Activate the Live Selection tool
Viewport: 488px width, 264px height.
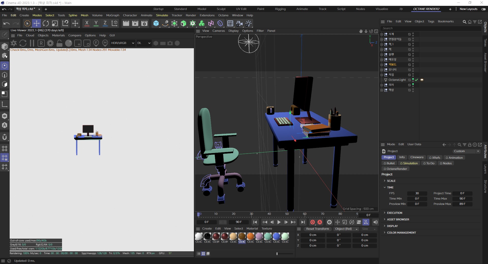(x=27, y=23)
